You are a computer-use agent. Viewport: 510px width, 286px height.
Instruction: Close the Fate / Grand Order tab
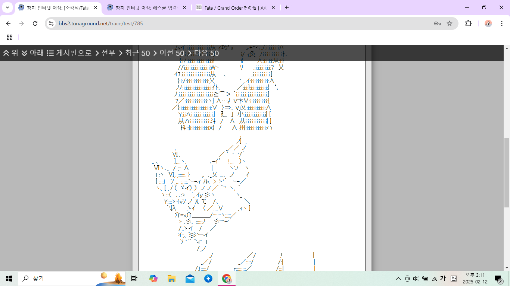pyautogui.click(x=273, y=7)
